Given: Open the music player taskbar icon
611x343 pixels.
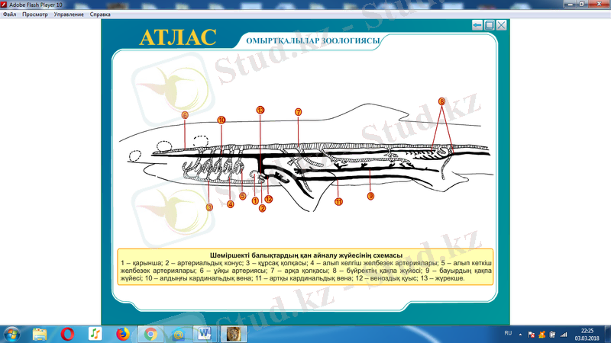Looking at the screenshot, I should [x=95, y=334].
